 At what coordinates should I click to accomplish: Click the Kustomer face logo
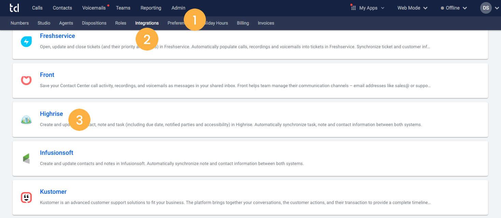tap(26, 197)
